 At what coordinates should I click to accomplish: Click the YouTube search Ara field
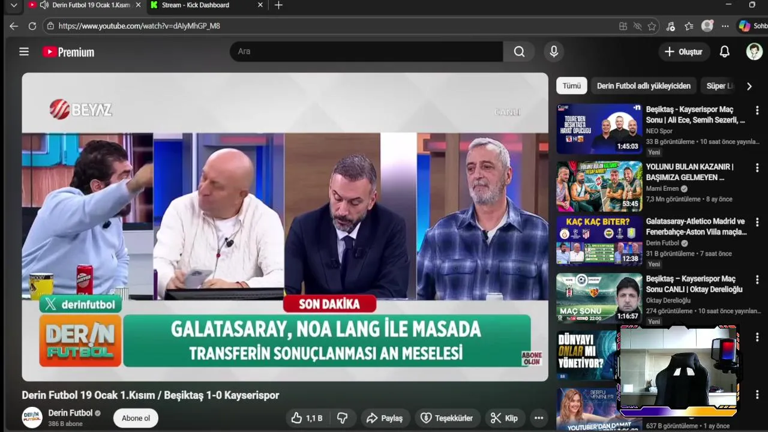point(366,52)
